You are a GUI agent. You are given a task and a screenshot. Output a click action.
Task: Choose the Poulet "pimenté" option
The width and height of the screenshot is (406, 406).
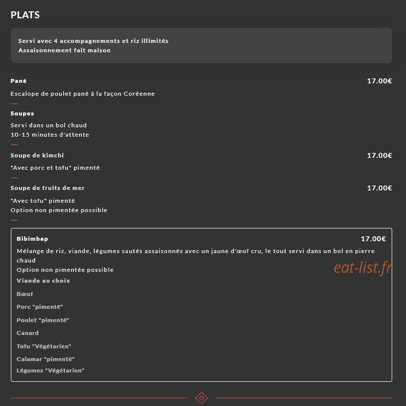[43, 320]
